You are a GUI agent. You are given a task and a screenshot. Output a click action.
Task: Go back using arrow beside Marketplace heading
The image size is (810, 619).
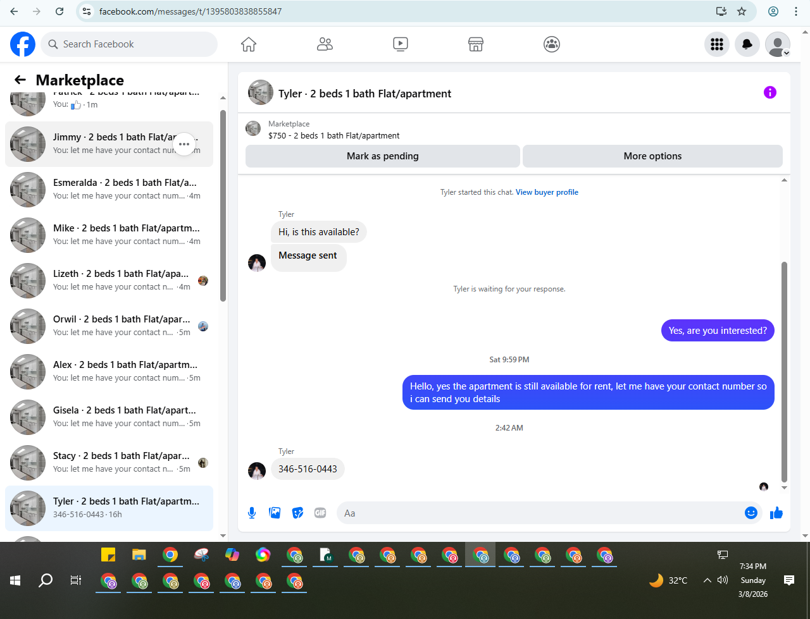pyautogui.click(x=20, y=80)
